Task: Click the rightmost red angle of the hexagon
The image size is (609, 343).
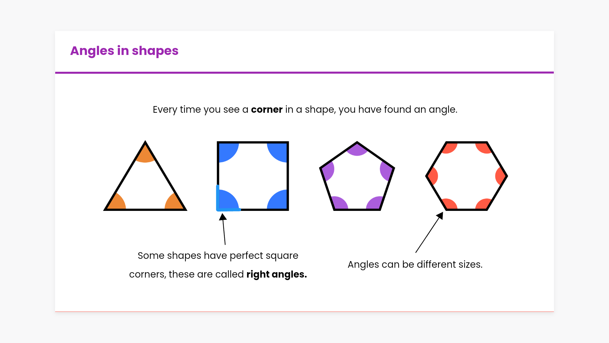Action: (500, 176)
